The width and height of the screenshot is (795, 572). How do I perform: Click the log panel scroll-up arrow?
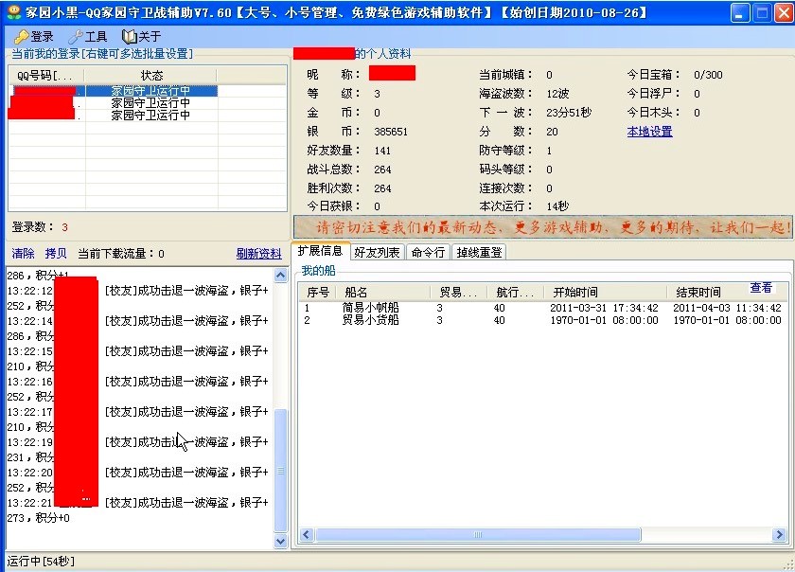coord(280,276)
